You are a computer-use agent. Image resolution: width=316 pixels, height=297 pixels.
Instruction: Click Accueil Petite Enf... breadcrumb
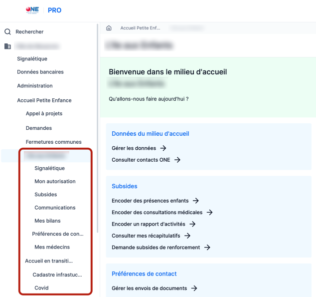tap(140, 28)
